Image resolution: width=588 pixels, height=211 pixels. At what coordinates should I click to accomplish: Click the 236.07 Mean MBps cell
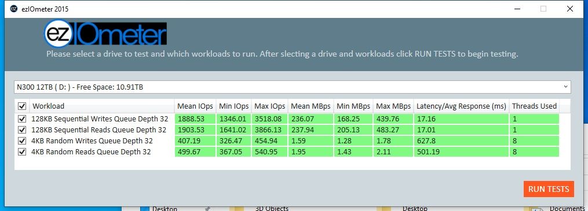(311, 119)
